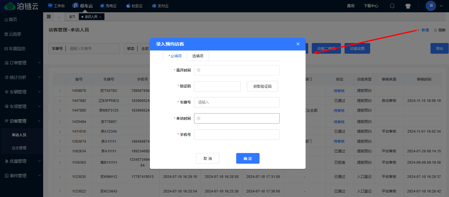Image resolution: width=449 pixels, height=197 pixels.
Task: Expand 优惠管理 sidebar menu
Action: click(21, 161)
